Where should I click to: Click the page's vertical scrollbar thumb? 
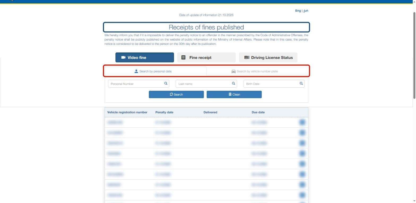[x=414, y=55]
